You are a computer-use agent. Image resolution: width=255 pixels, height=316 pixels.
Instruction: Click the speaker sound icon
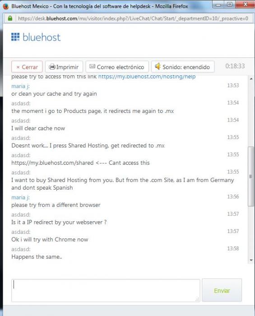[x=158, y=66]
